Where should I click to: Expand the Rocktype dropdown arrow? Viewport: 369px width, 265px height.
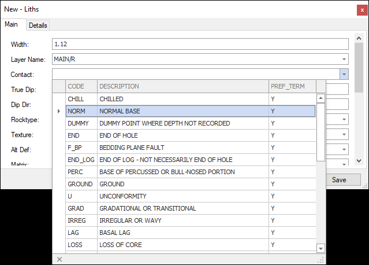click(x=344, y=119)
